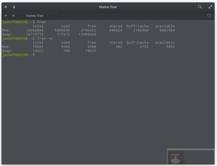
Task: Click buff/cache value 2123
Action: point(144,47)
